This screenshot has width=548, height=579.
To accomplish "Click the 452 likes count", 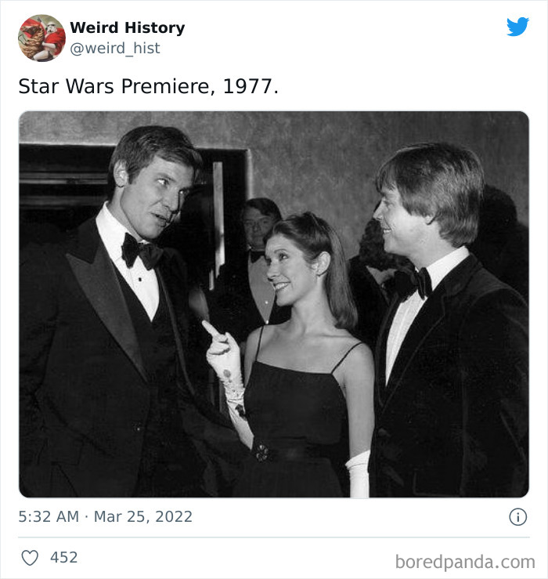I will click(x=64, y=557).
